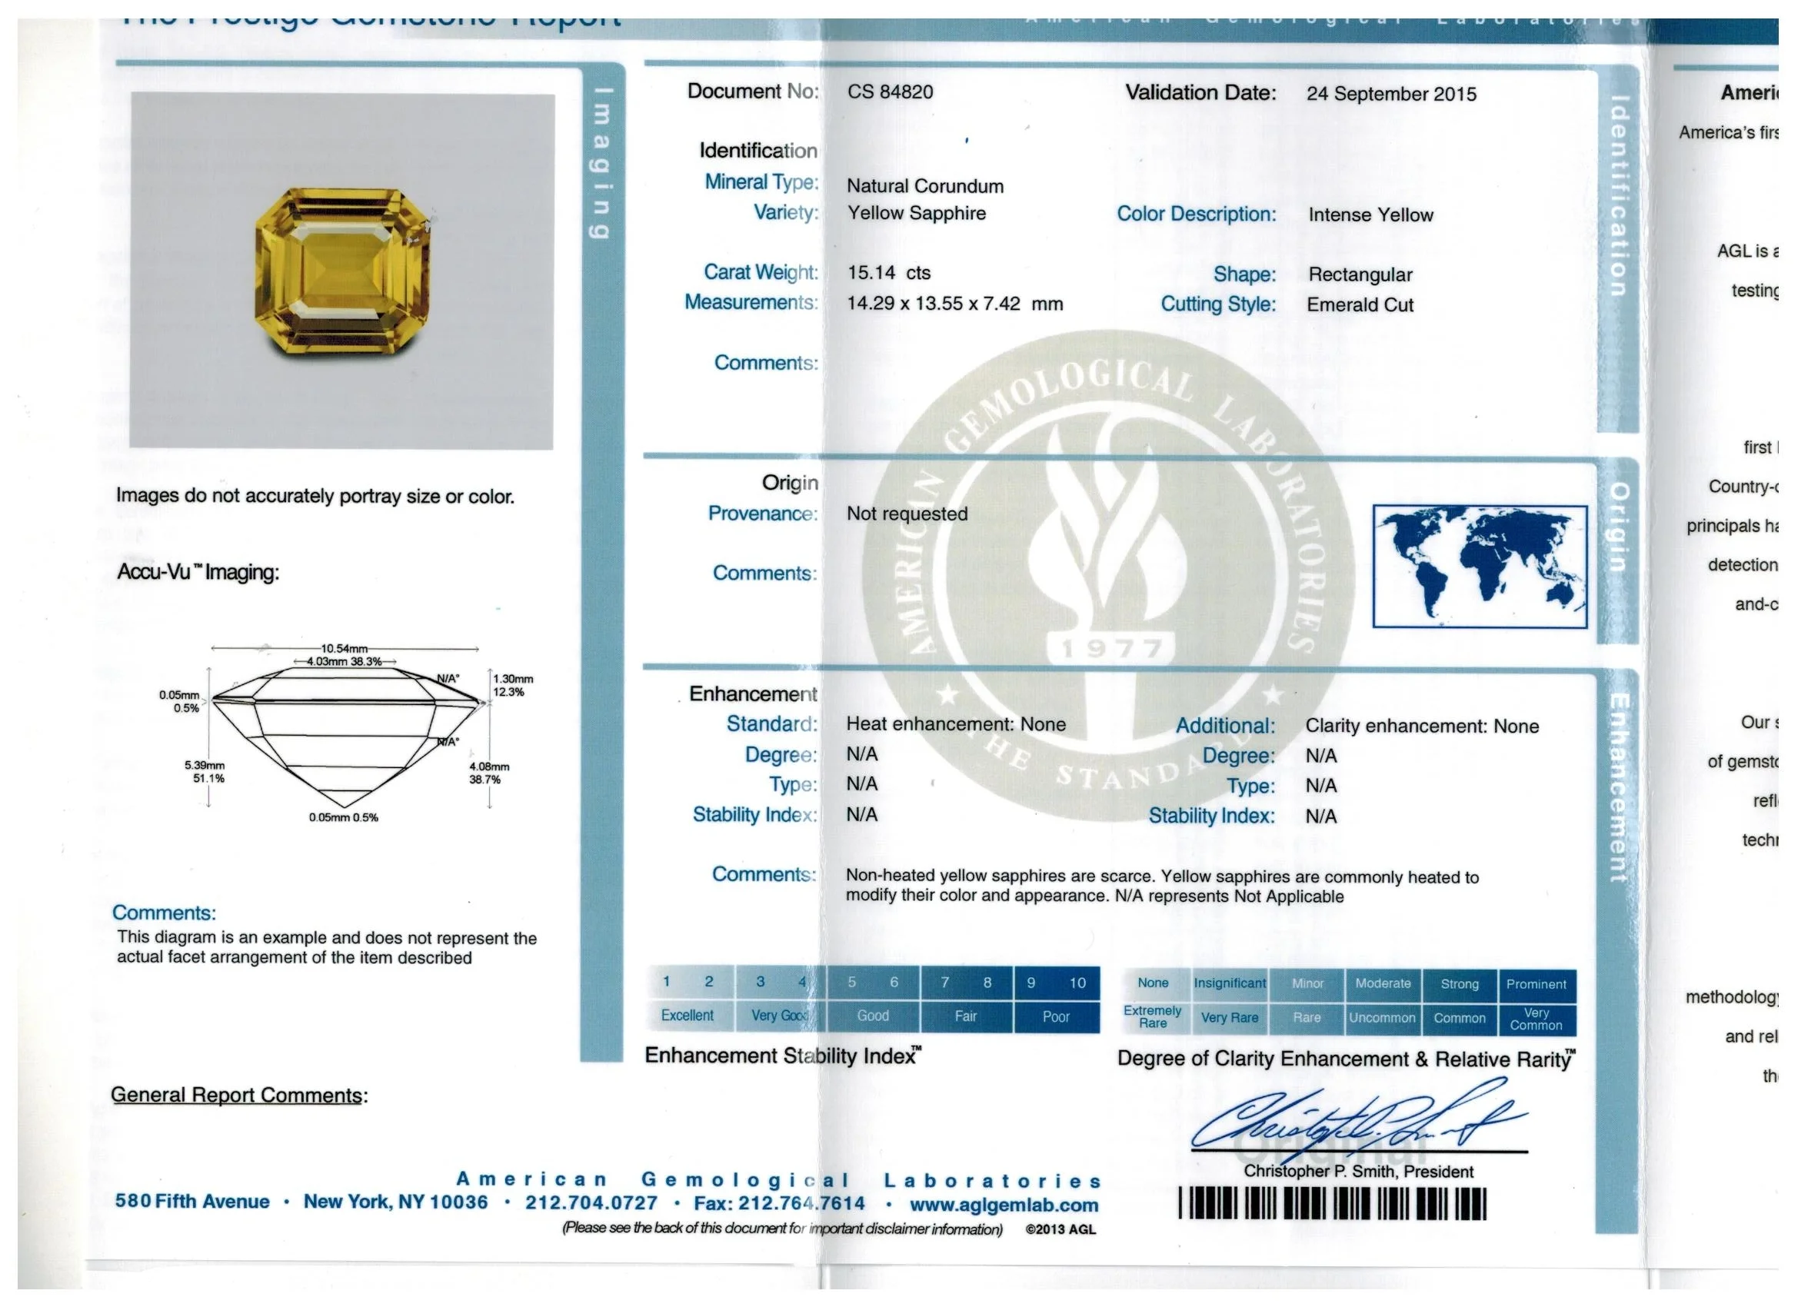Click Degree of Clarity Enhancement & Relative Rarity caption
This screenshot has height=1307, width=1798.
pyautogui.click(x=1346, y=1059)
